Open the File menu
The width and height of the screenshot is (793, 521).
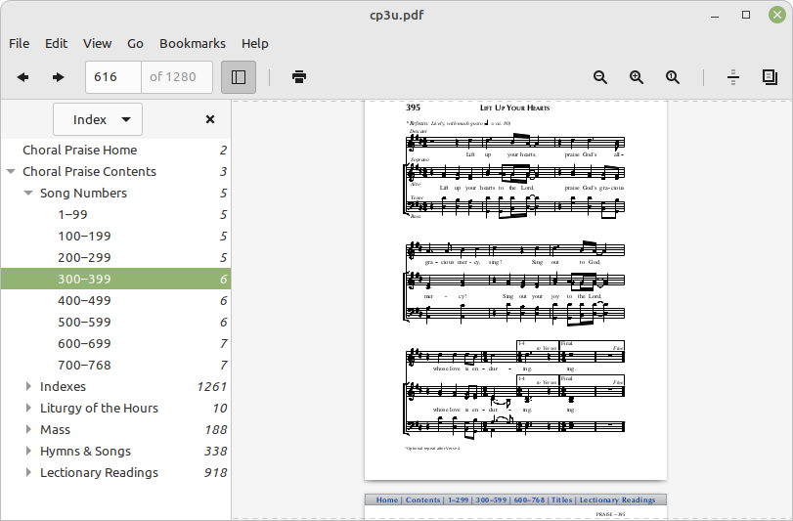[x=20, y=43]
